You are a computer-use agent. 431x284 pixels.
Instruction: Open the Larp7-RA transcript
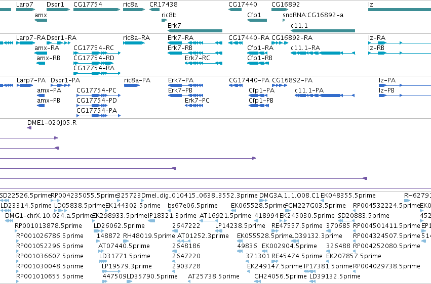tap(25, 43)
